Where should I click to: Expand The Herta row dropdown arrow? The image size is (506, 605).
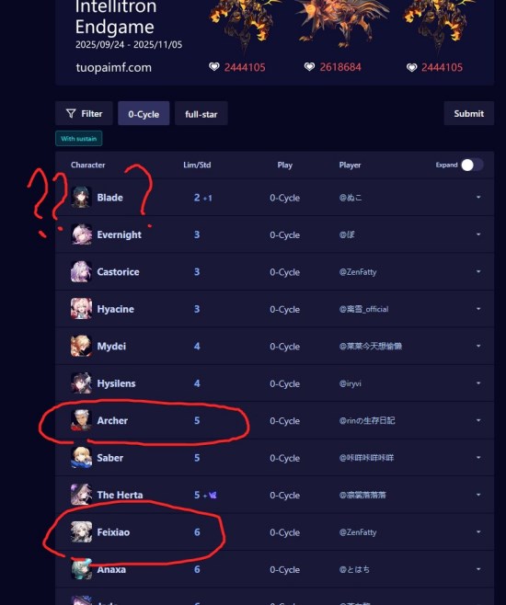tap(478, 495)
